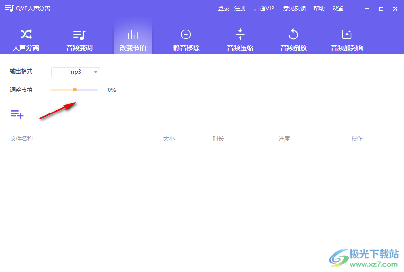Click the add files icon below the slider
The height and width of the screenshot is (272, 404).
tap(17, 114)
